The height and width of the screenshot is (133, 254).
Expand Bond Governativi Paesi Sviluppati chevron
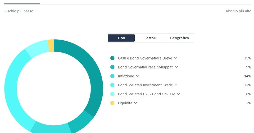(x=177, y=67)
